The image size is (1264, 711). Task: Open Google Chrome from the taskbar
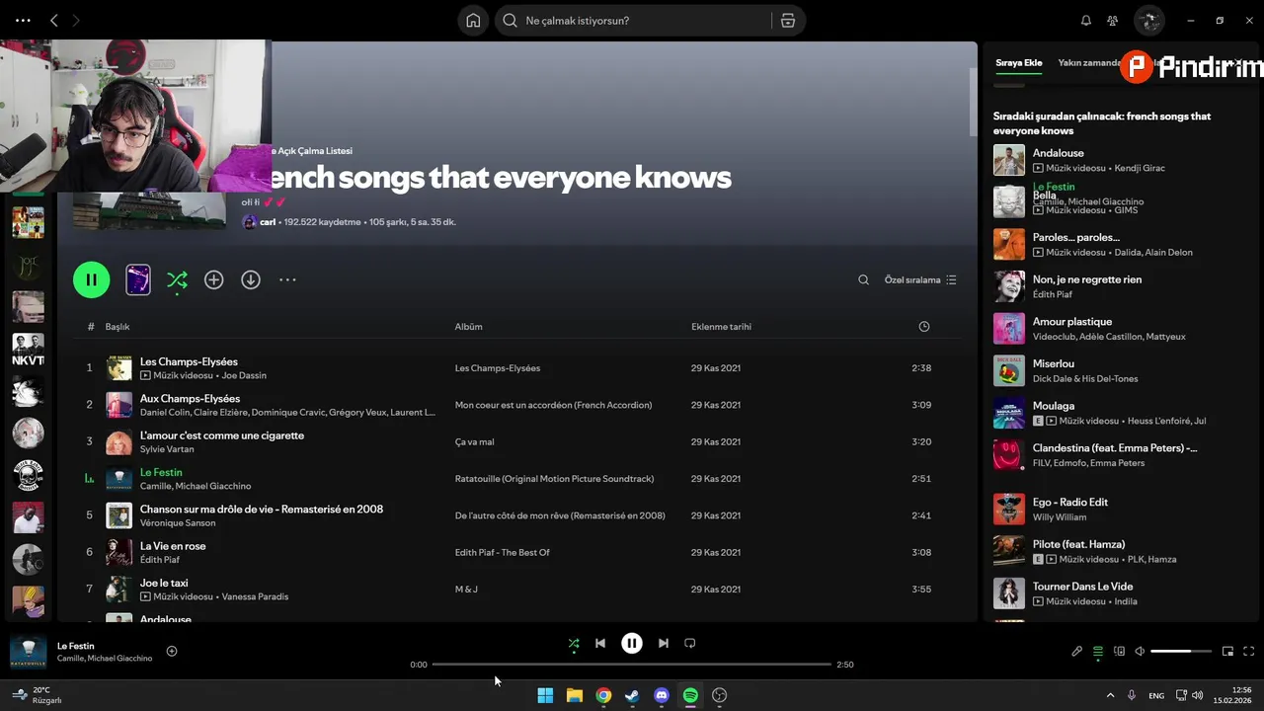click(603, 695)
